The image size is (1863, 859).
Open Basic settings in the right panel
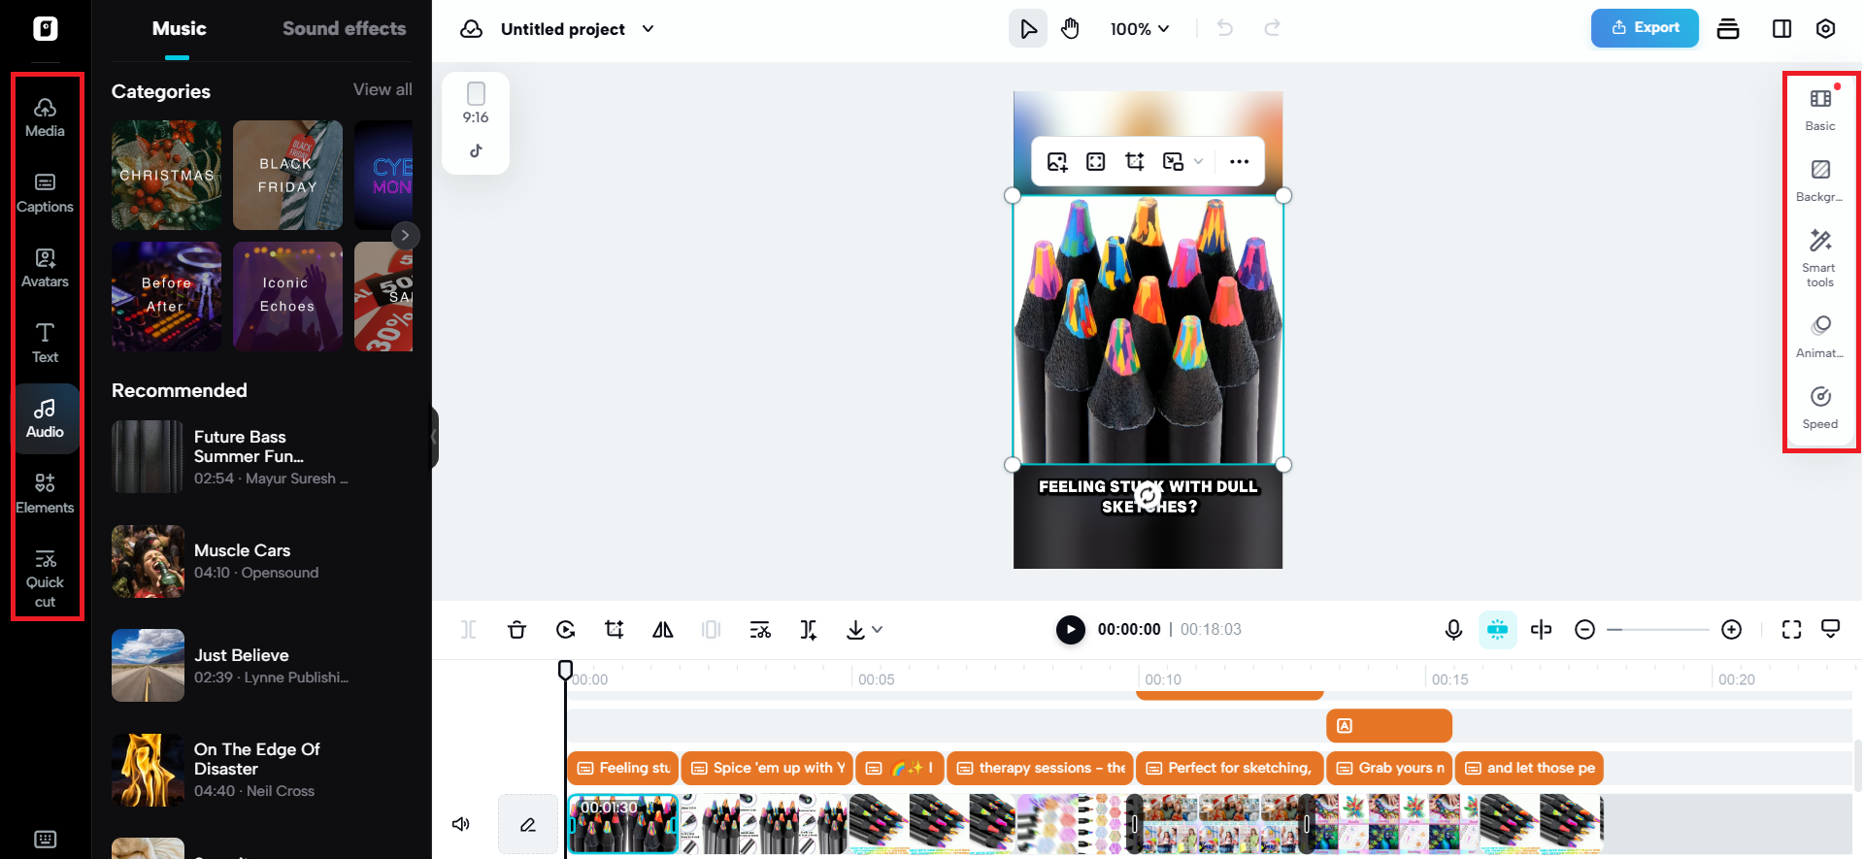(x=1820, y=110)
